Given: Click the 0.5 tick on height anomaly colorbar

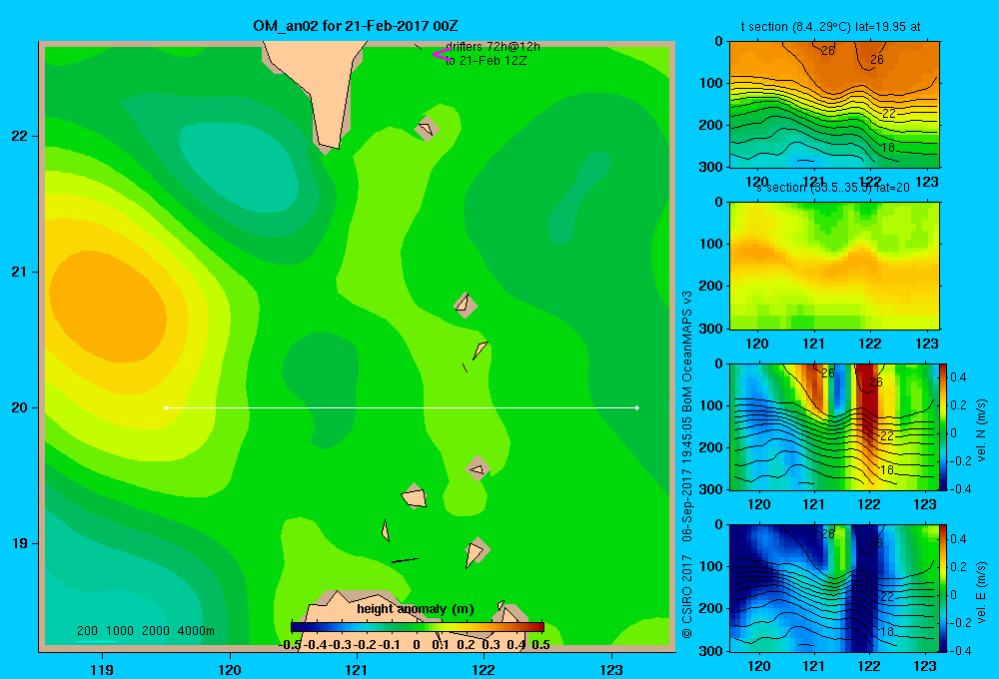Looking at the screenshot, I should coord(540,644).
